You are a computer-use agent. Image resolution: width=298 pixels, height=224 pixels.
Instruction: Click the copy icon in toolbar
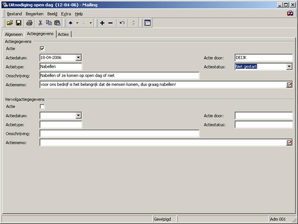pyautogui.click(x=49, y=23)
